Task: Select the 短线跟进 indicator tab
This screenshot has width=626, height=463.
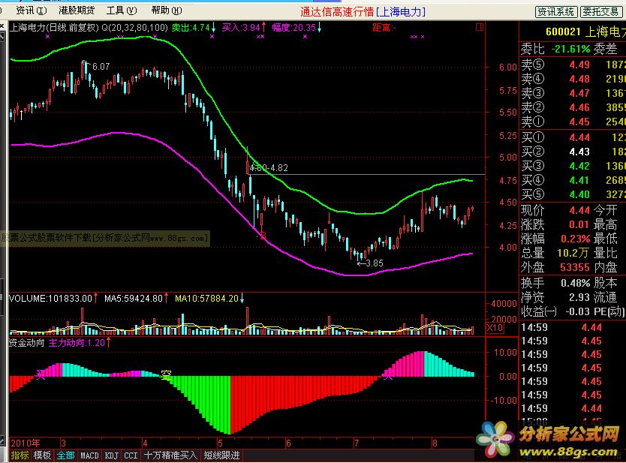Action: [222, 455]
